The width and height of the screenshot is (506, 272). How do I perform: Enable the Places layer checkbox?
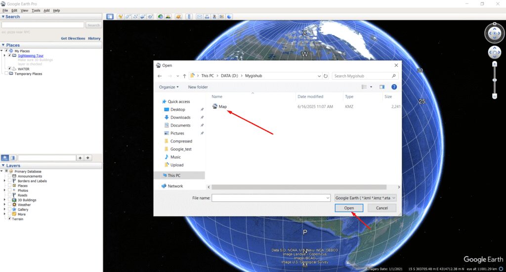coord(10,186)
